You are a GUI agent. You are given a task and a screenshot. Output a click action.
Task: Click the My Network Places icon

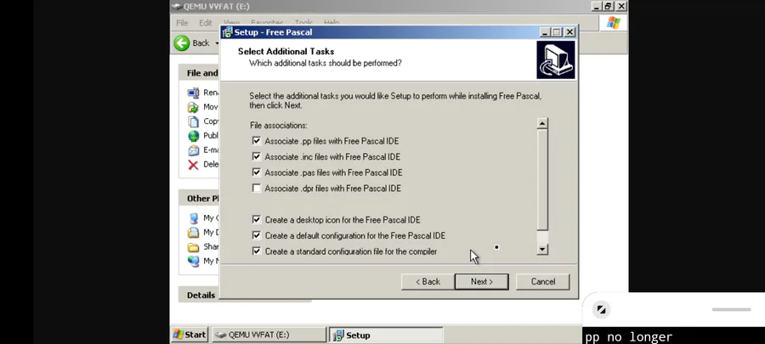194,261
